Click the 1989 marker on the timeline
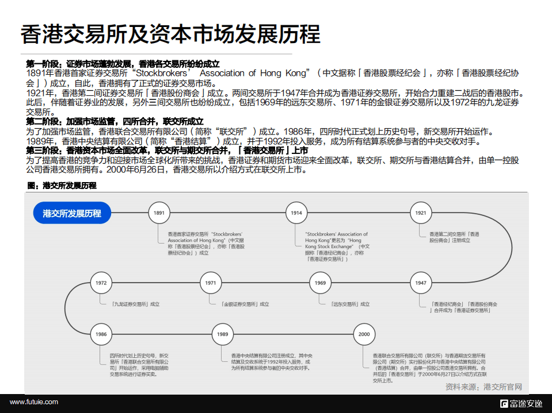This screenshot has height=413, width=552. pos(224,334)
